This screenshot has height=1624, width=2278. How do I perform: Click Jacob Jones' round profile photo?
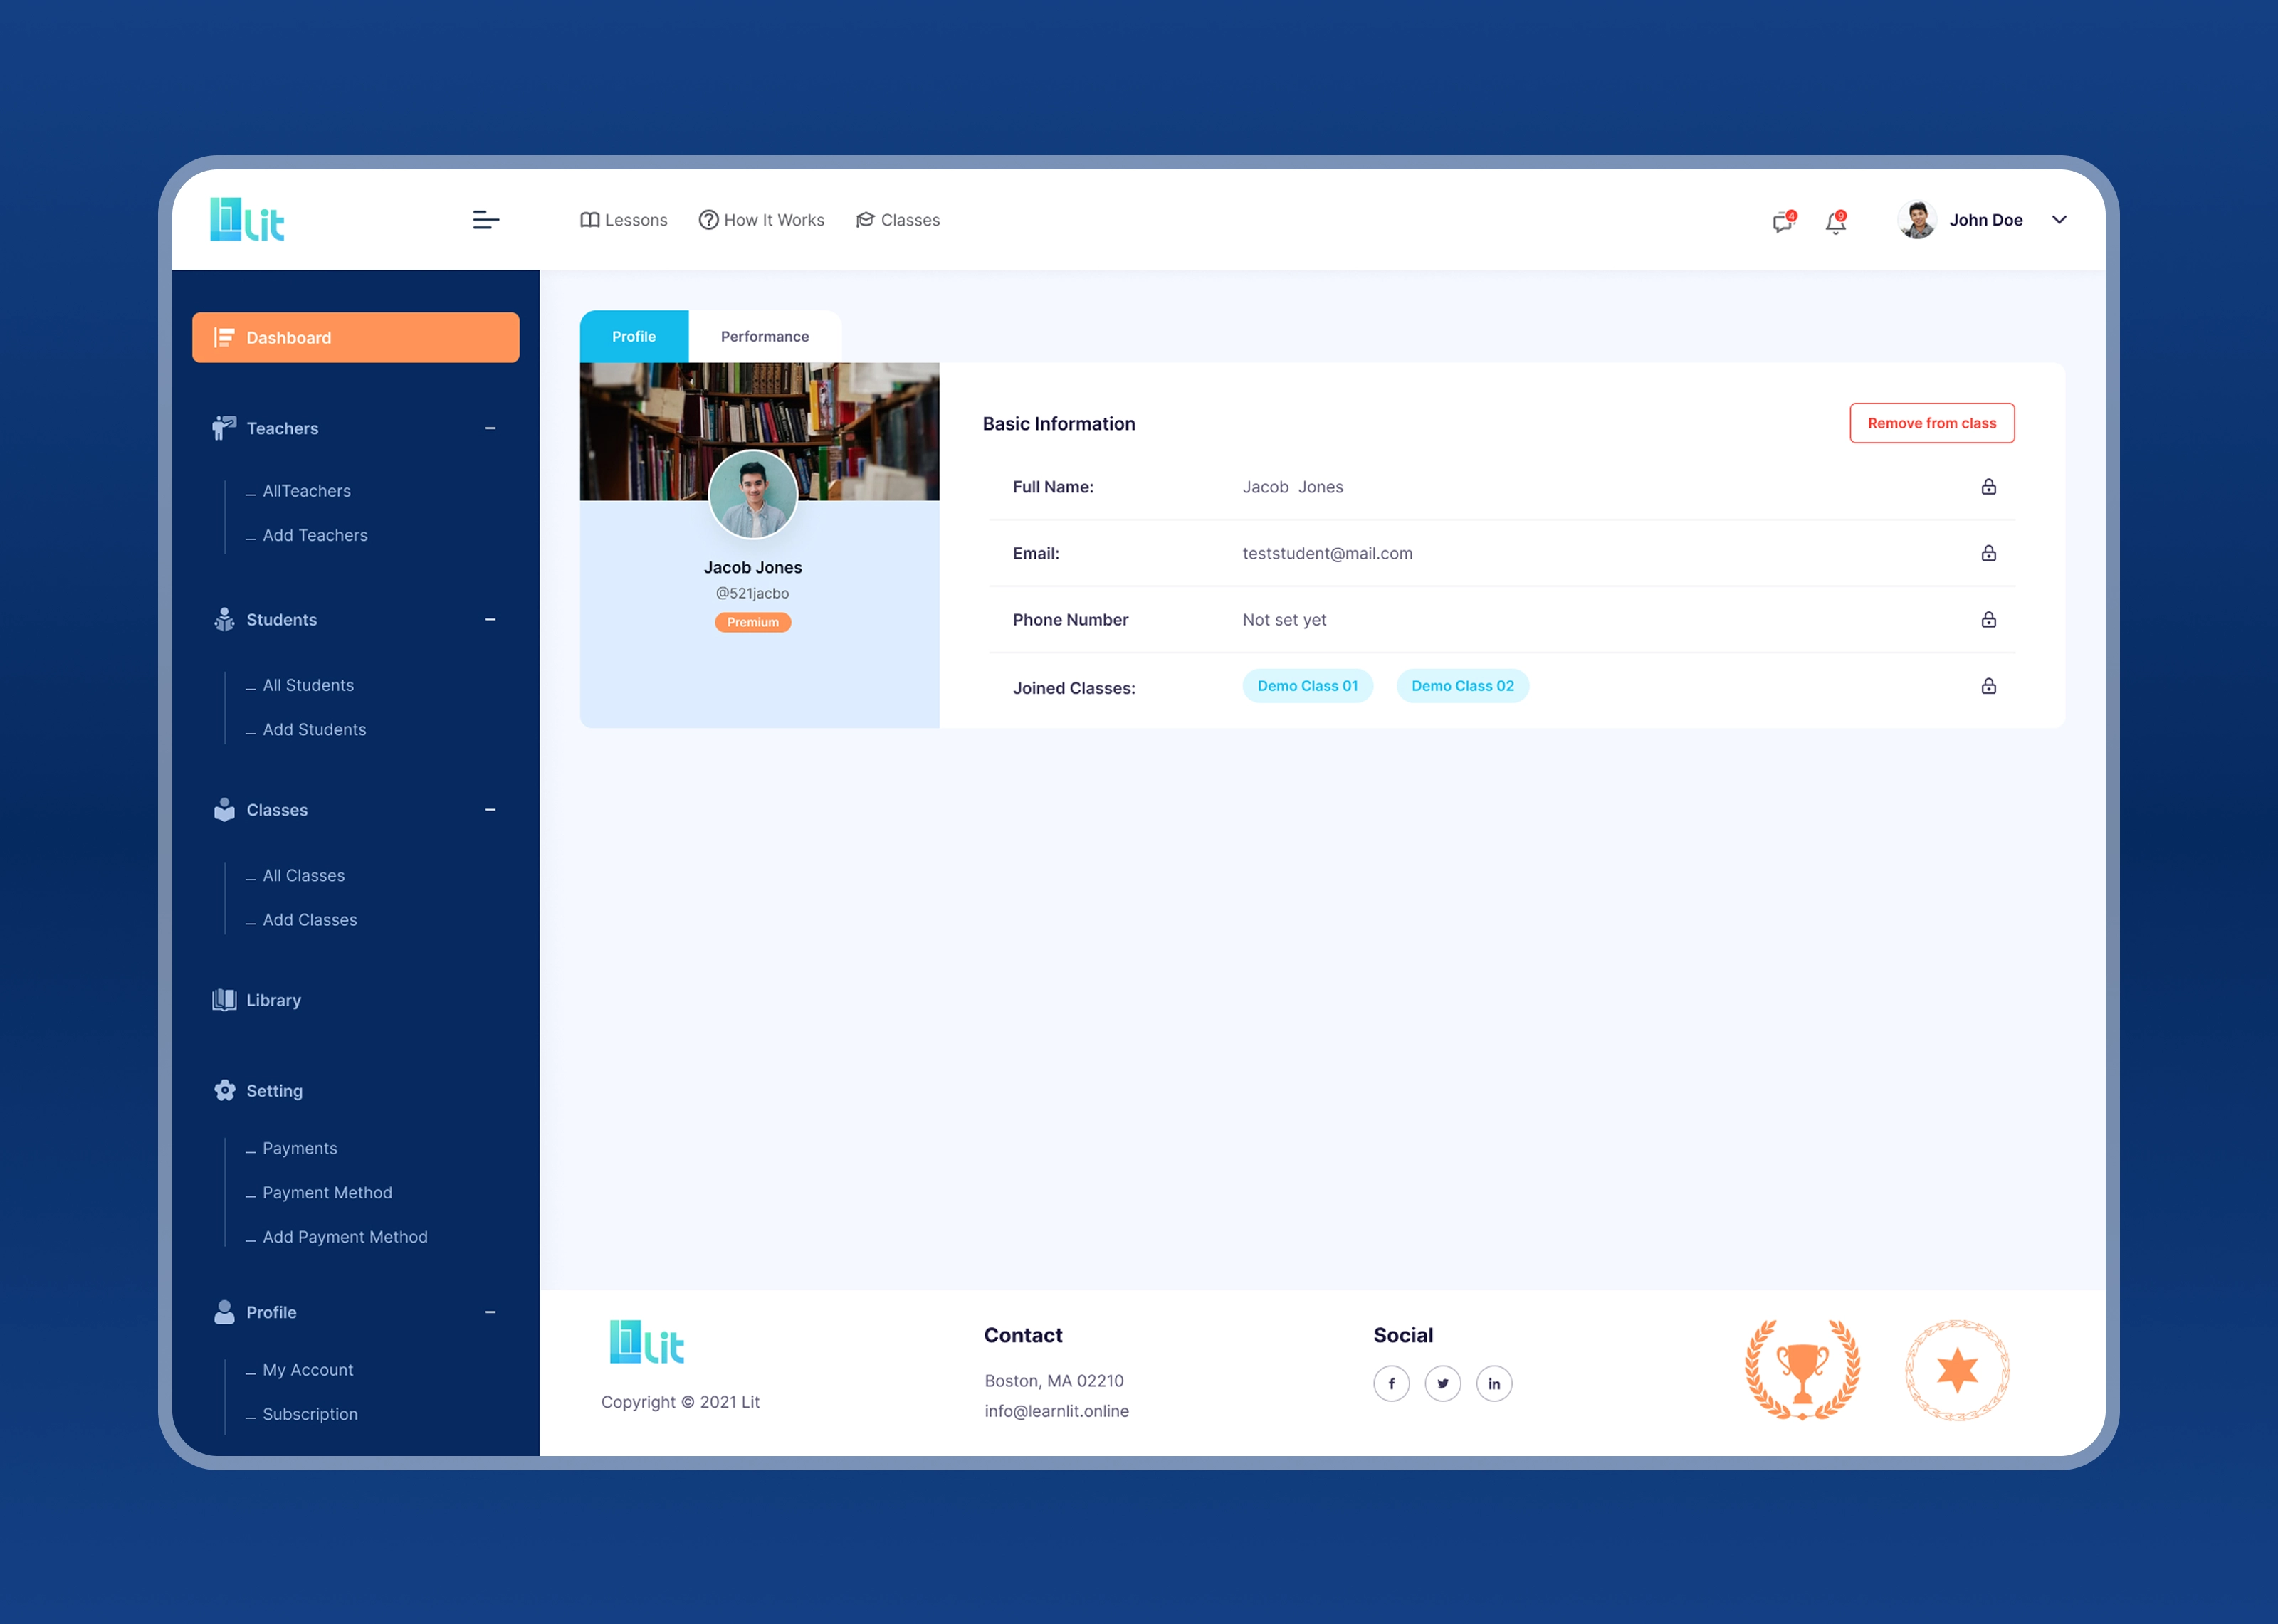(753, 494)
